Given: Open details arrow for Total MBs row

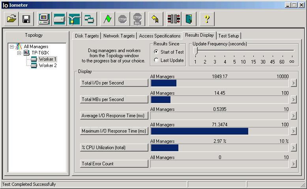Looking at the screenshot, I should (293, 99).
